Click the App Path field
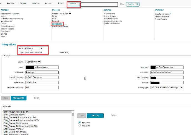191x135 pixels. [167, 67]
